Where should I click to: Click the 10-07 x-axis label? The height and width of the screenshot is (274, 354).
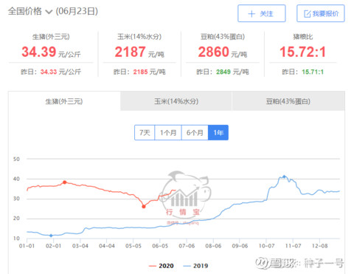(x=266, y=246)
